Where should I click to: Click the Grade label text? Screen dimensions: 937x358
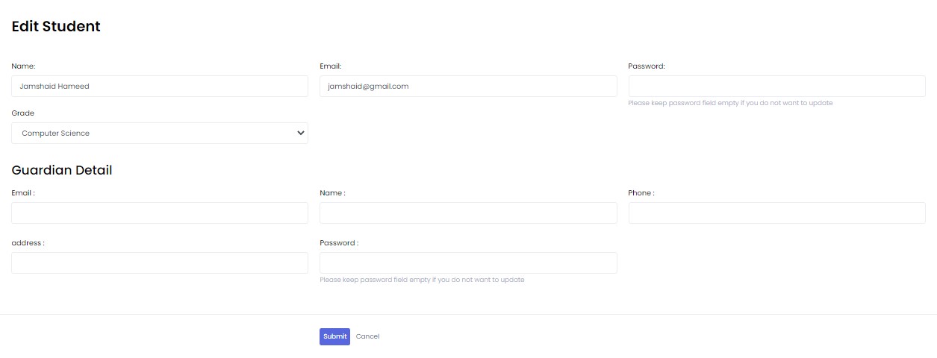(x=23, y=113)
